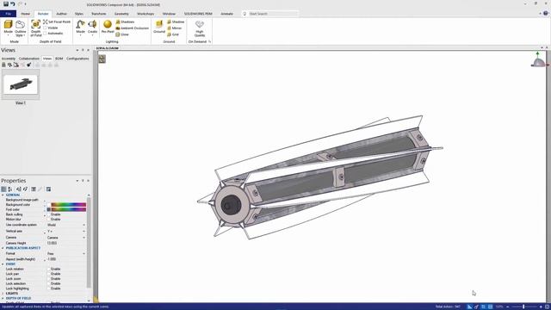The height and width of the screenshot is (310, 551).
Task: Enable Lock zoom checkbox
Action: 49,279
